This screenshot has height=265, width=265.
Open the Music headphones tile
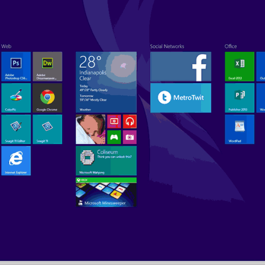[x=130, y=121]
